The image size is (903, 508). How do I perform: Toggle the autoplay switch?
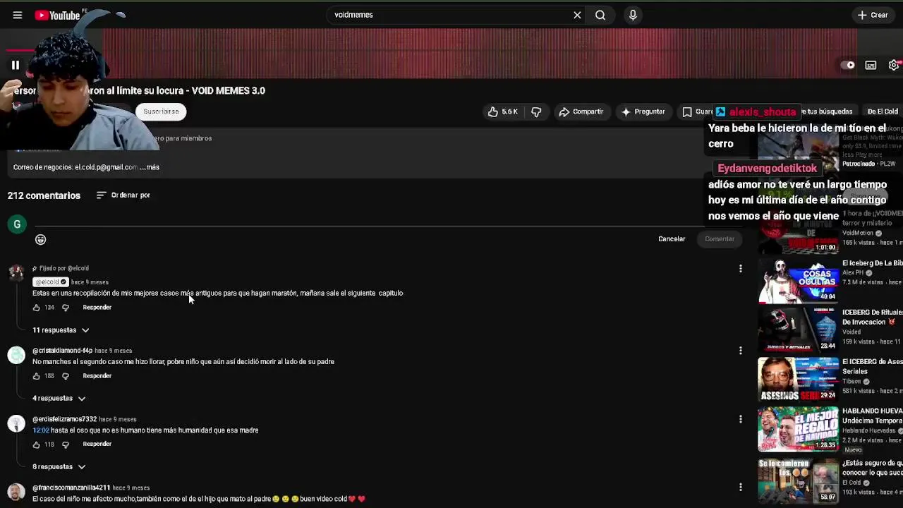pyautogui.click(x=849, y=65)
